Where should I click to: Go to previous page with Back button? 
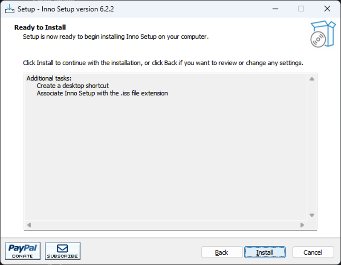click(222, 252)
